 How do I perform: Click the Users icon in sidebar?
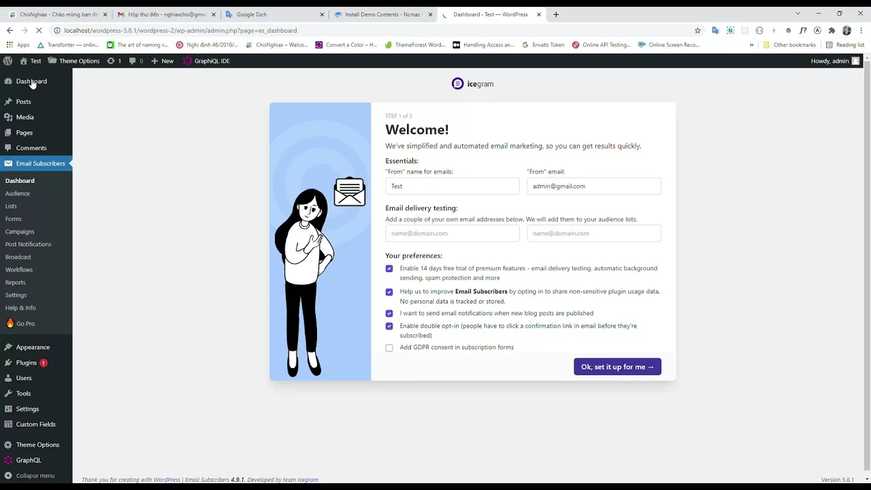point(8,378)
